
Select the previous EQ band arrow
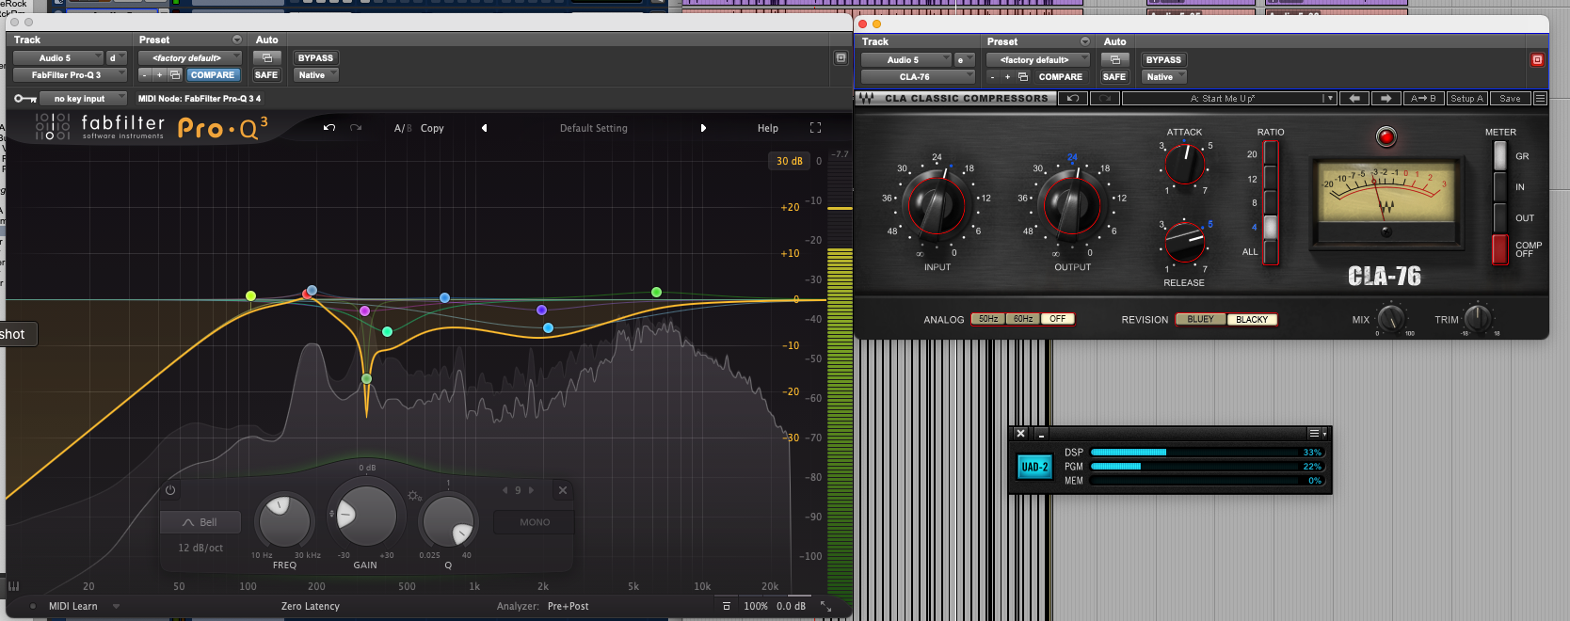(x=505, y=490)
